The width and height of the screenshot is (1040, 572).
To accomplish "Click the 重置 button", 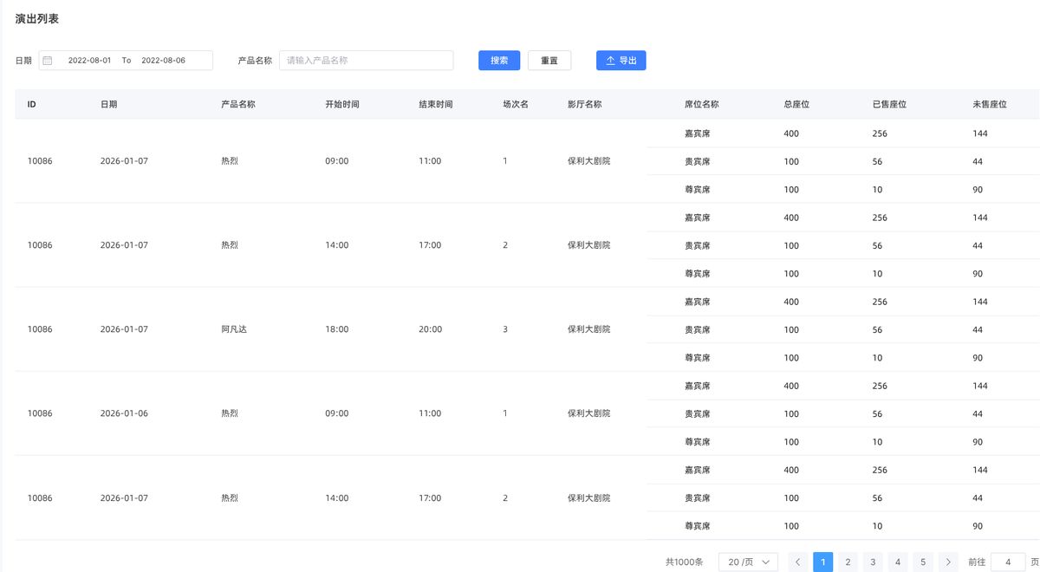I will coord(549,61).
